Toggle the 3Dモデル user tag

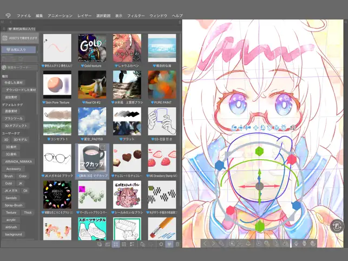point(20,140)
